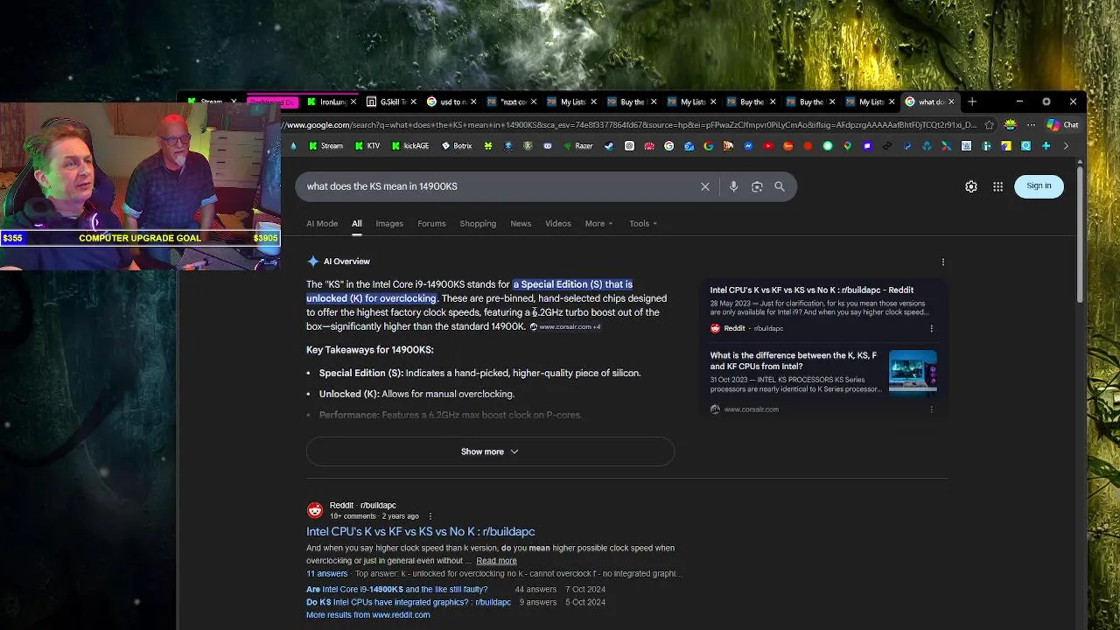The width and height of the screenshot is (1120, 630).
Task: Open KTV bookmark
Action: (367, 146)
